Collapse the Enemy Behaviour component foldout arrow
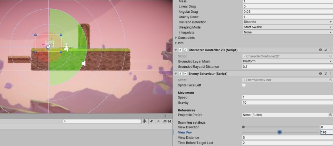This screenshot has height=146, width=333. point(176,73)
